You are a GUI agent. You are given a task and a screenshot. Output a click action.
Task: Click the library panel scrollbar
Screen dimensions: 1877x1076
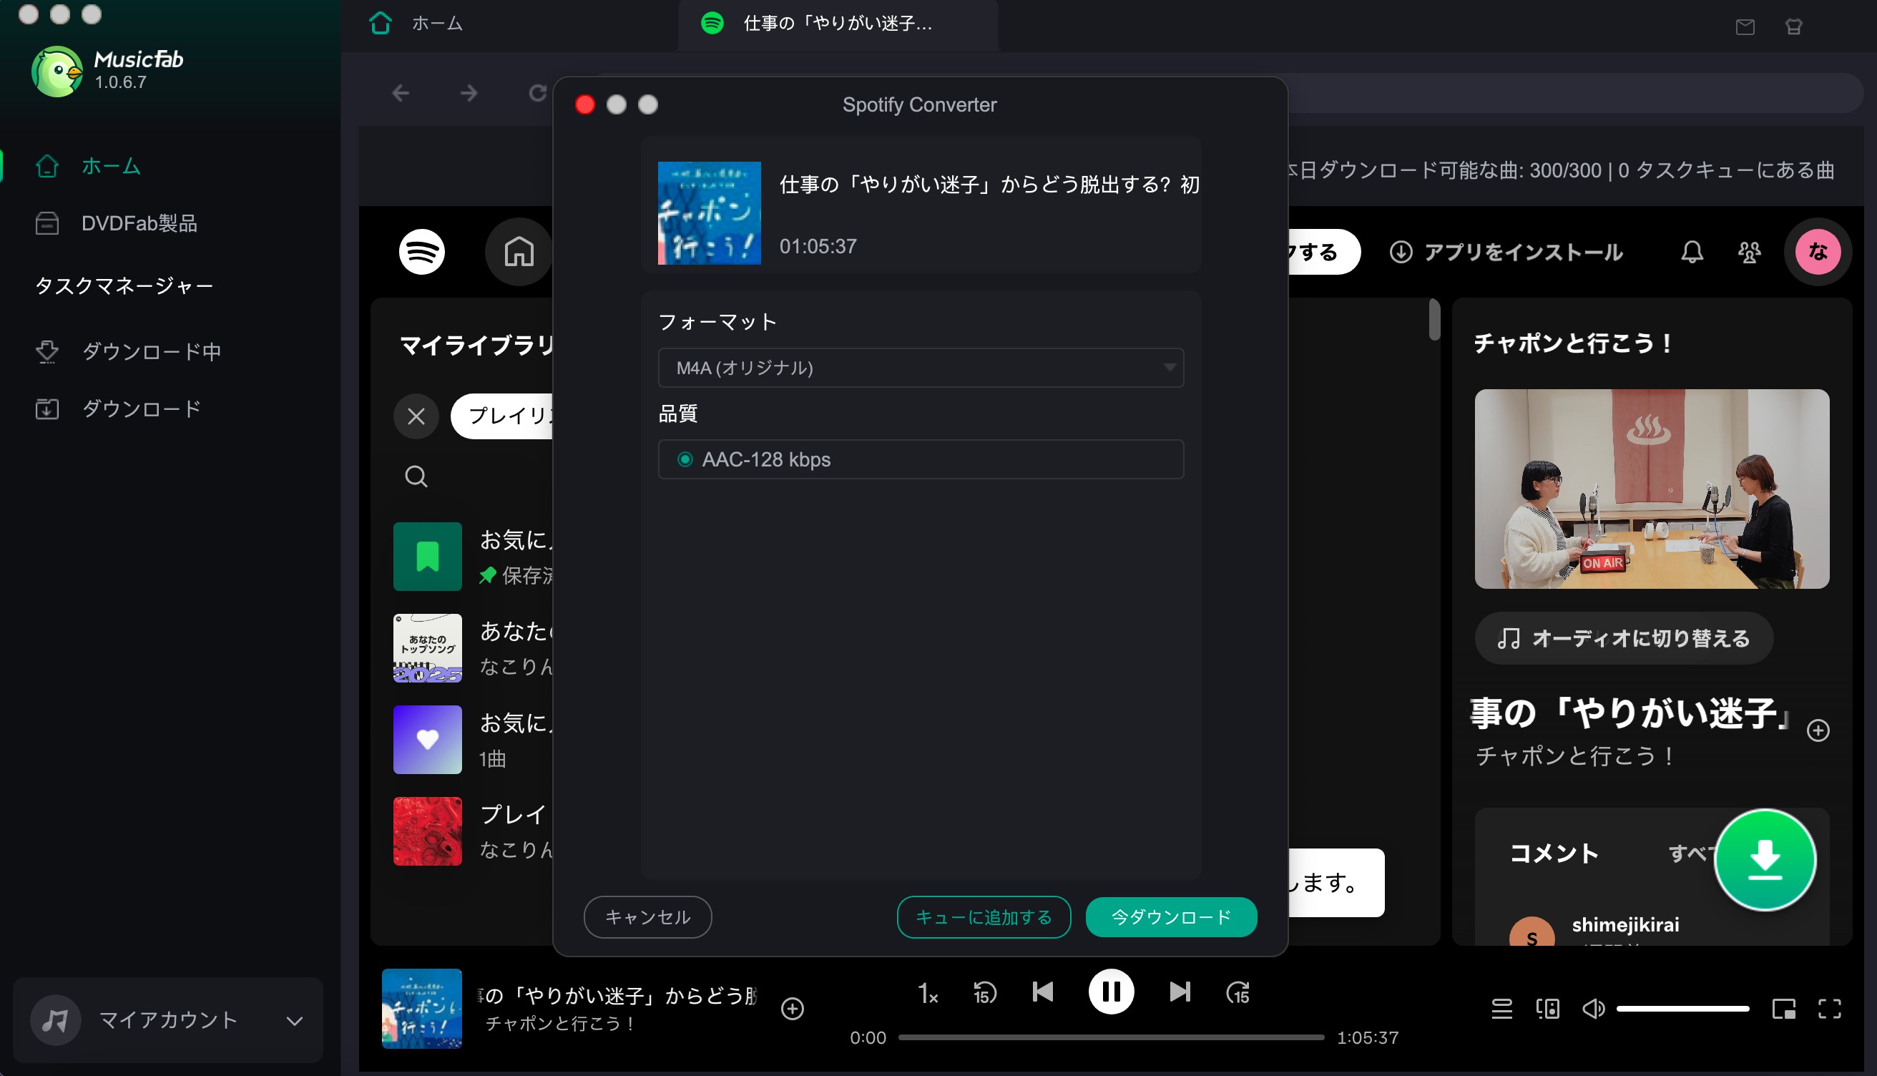[x=1434, y=320]
